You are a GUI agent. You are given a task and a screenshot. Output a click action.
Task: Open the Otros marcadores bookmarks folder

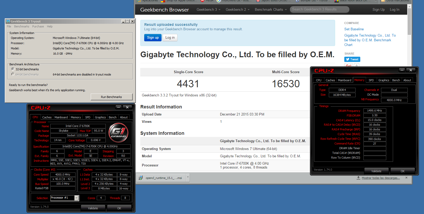point(395,1)
